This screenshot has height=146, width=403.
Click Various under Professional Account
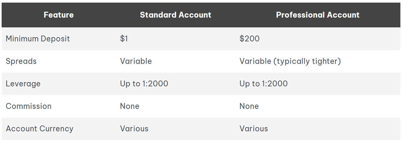coord(254,129)
